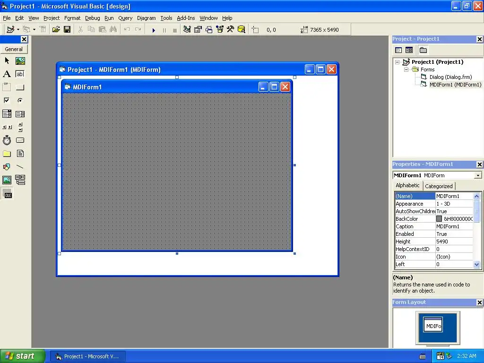Click the BackColor color swatch
The height and width of the screenshot is (363, 484).
439,219
